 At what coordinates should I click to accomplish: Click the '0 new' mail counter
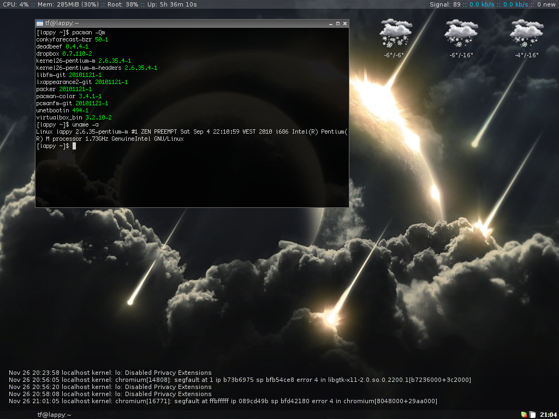point(546,4)
